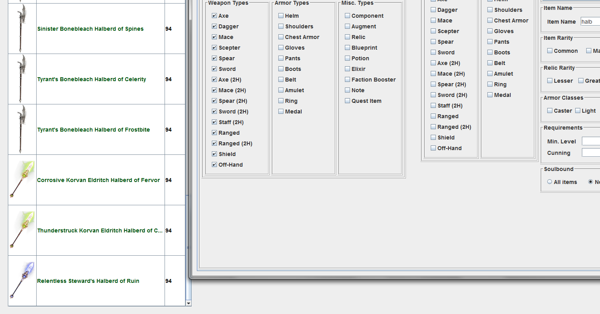
Task: Open the Relentless Steward's Halberd of Ruin entry
Action: 88,281
